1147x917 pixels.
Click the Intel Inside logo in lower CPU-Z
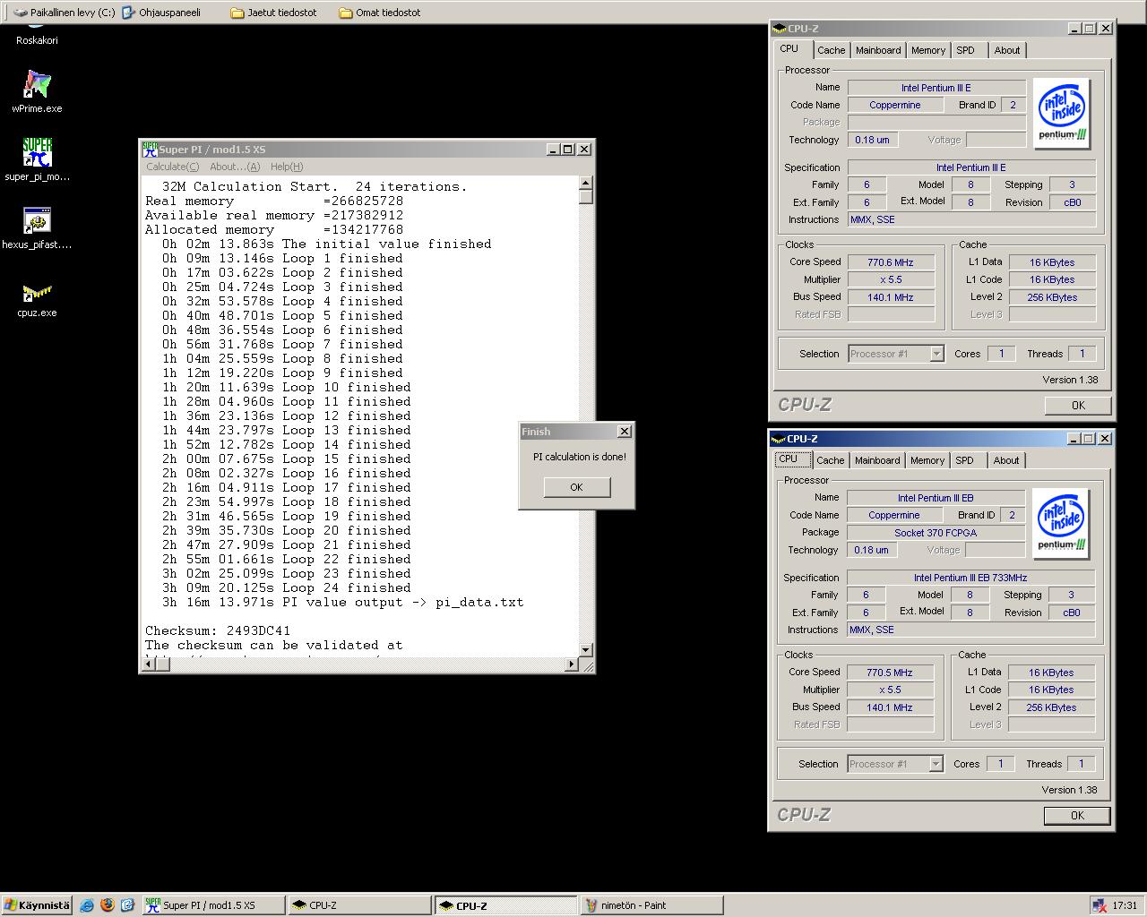pos(1061,524)
